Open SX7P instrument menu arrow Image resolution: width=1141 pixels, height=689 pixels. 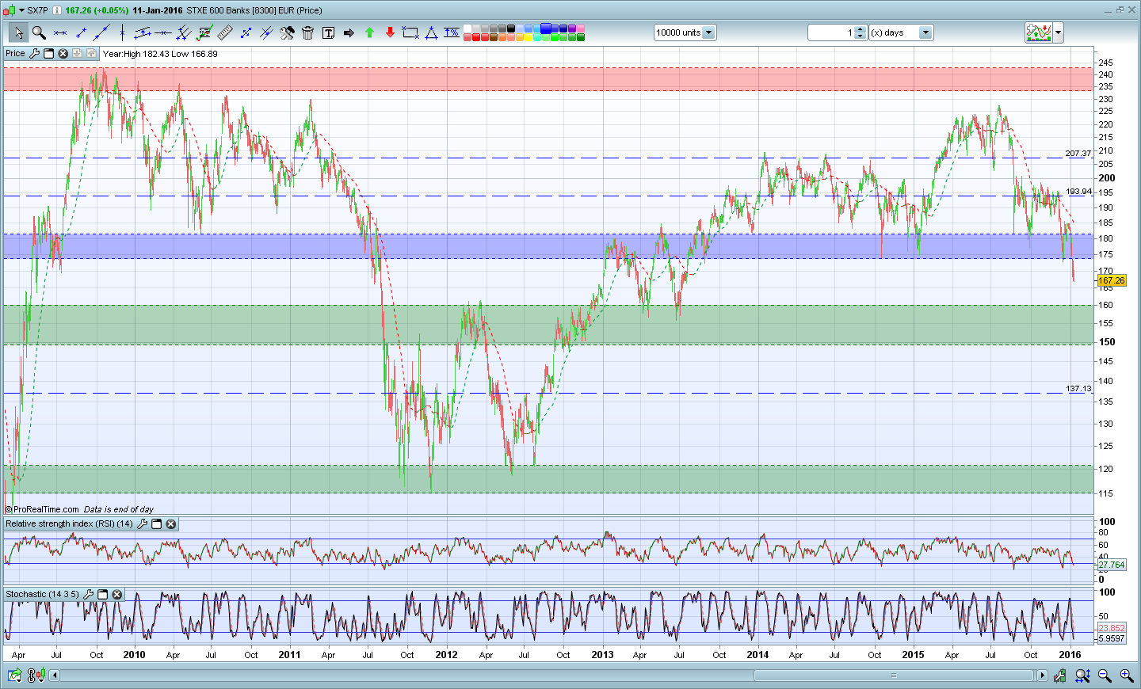click(x=21, y=10)
